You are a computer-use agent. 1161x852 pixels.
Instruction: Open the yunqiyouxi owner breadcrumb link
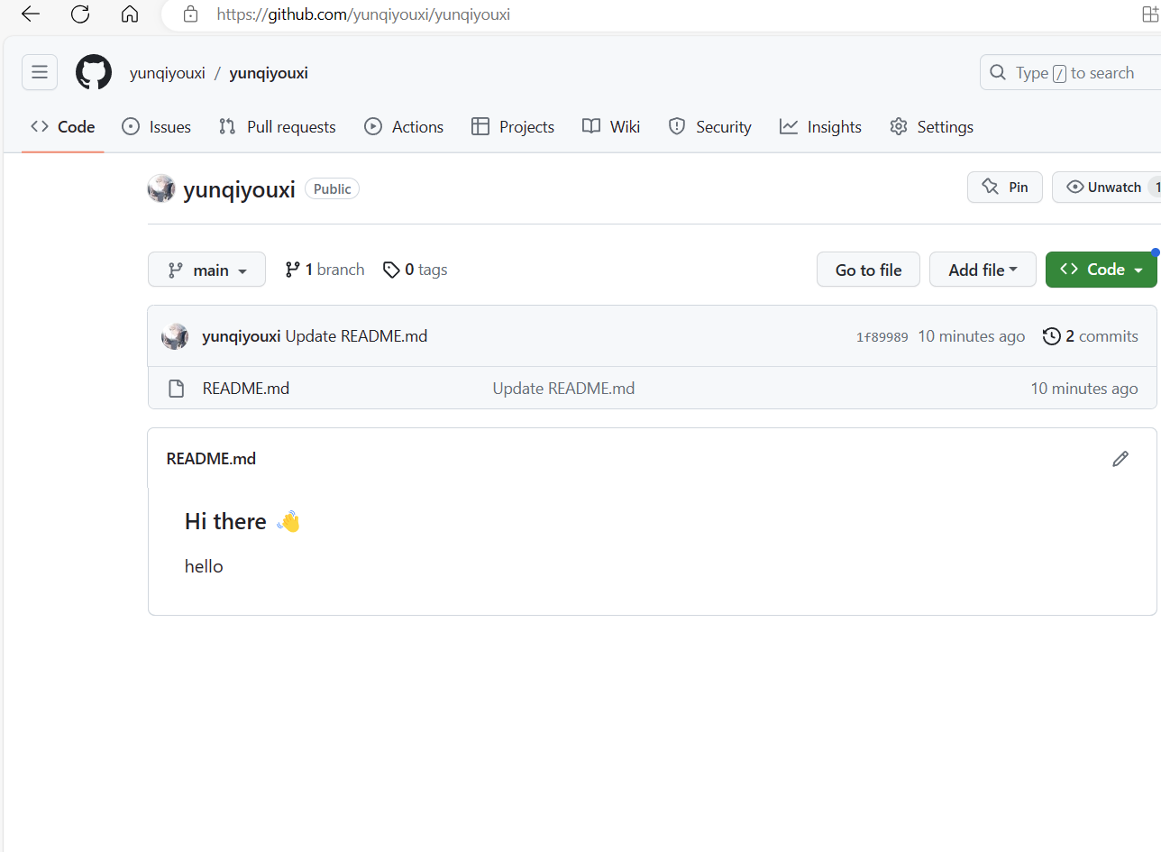click(x=168, y=73)
